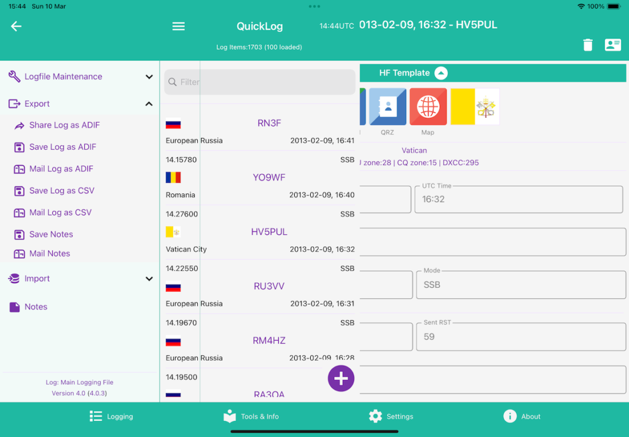
Task: Click the Mail Log as CSV mail icon
Action: click(x=19, y=213)
